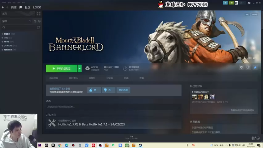263x148 pixels.
Task: Click in the library search field
Action: point(21,28)
